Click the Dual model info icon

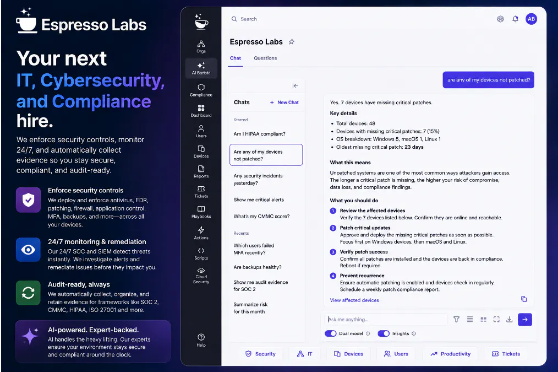(x=368, y=333)
